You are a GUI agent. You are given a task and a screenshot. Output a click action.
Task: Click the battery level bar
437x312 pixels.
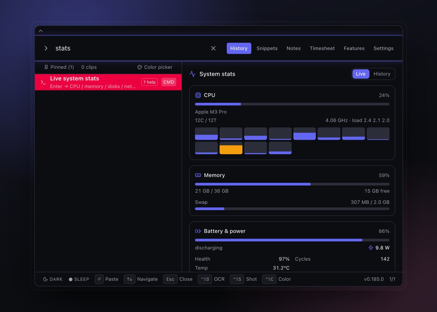coord(292,240)
